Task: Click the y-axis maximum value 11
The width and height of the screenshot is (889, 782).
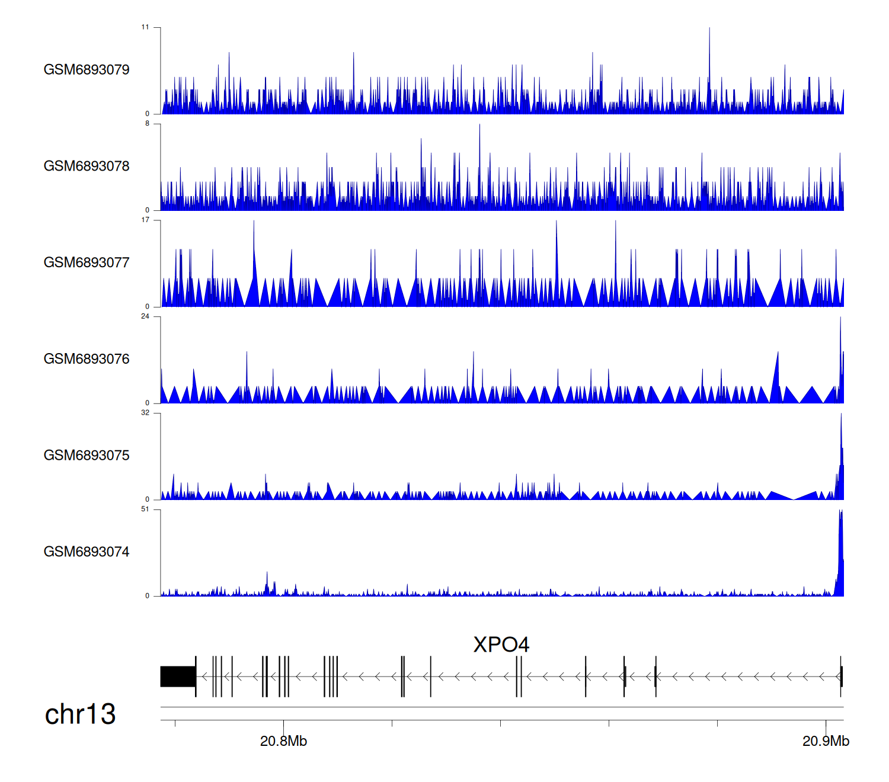Action: tap(145, 27)
